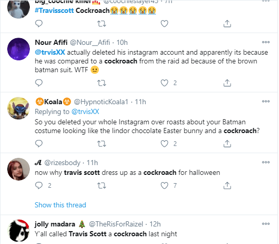Like @rizesbody's tweet with 7 likes

164,186
